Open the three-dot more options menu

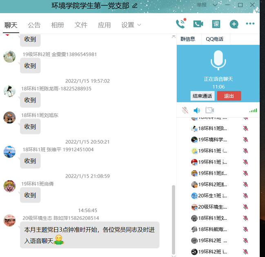pyautogui.click(x=250, y=24)
